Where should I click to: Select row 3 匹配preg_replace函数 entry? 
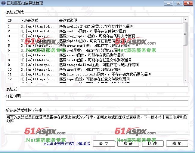click(x=94, y=36)
